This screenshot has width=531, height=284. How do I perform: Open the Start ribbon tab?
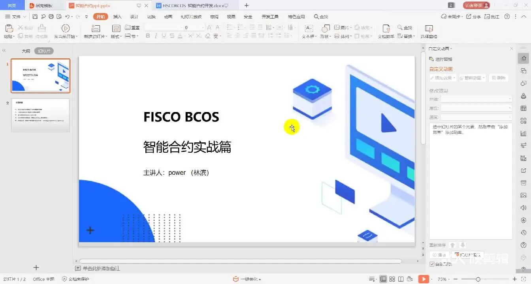click(101, 17)
